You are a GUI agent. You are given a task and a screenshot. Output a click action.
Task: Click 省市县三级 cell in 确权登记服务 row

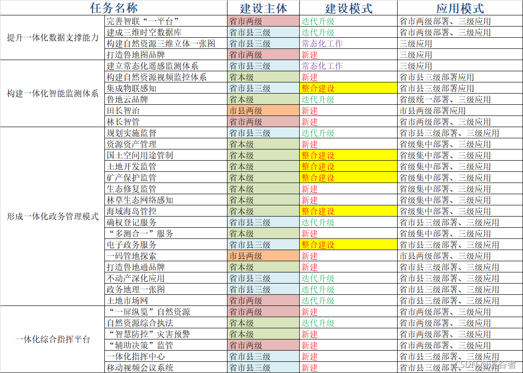point(263,222)
